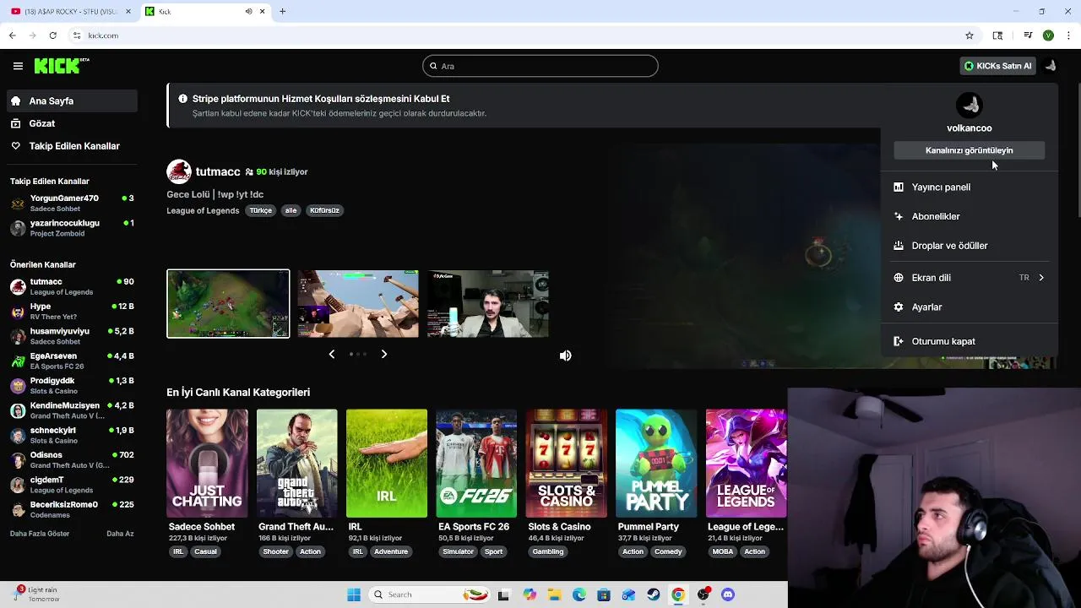Click Oturumu kapat logout entry

969,341
